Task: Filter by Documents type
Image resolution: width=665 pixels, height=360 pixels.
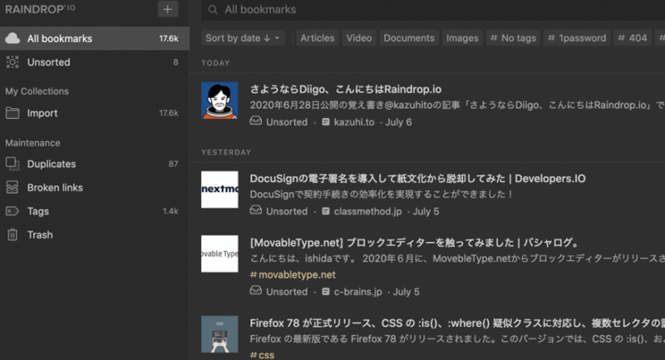Action: (x=409, y=38)
